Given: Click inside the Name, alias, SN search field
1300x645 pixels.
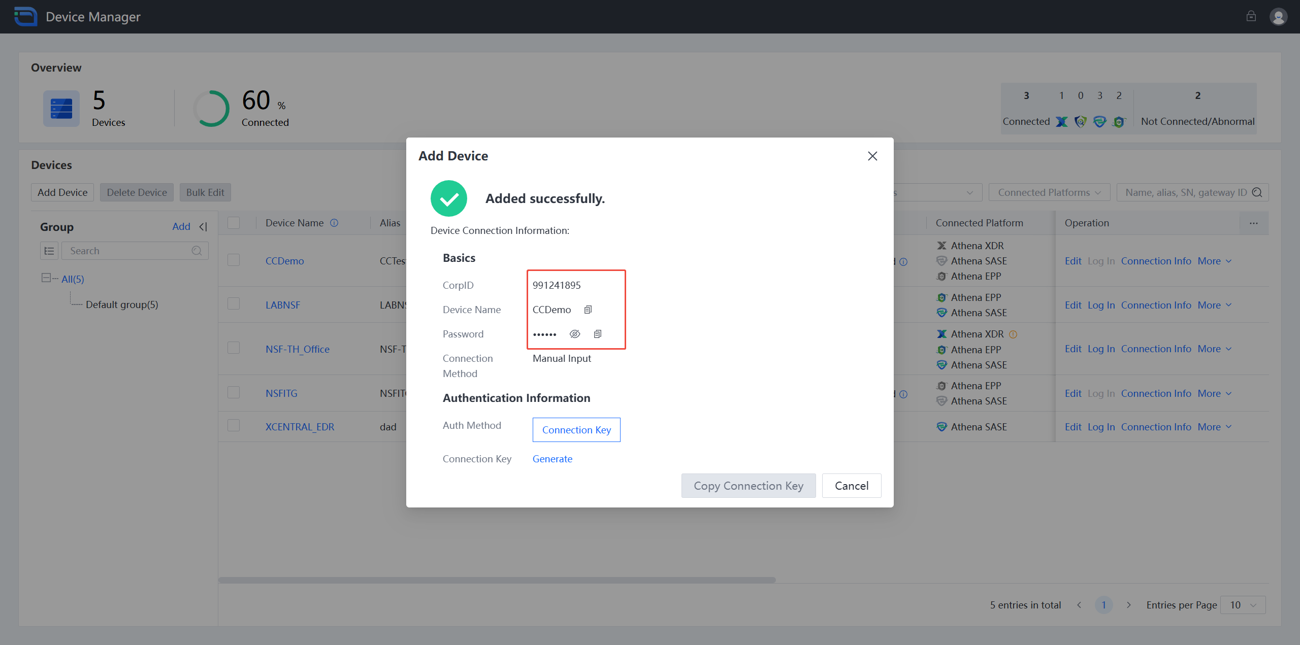Looking at the screenshot, I should [x=1183, y=192].
